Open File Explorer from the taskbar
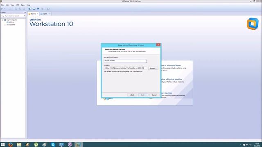262x147 pixels. (x=19, y=145)
